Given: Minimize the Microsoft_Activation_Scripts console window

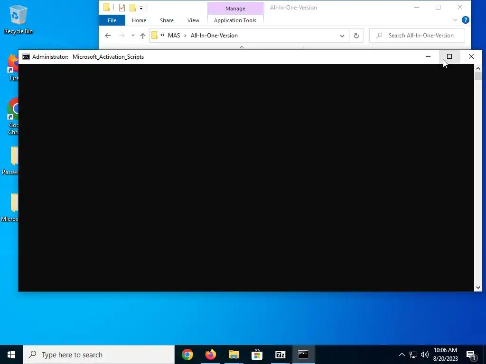Looking at the screenshot, I should [428, 57].
